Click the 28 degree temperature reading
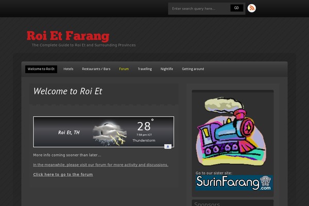 [145, 126]
